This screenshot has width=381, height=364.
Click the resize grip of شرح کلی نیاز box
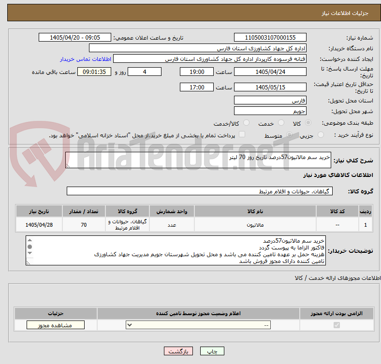pyautogui.click(x=68, y=165)
